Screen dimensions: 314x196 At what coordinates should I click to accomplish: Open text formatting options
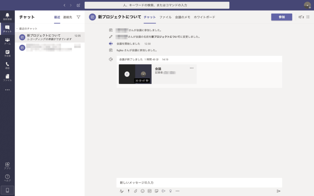tap(122, 191)
